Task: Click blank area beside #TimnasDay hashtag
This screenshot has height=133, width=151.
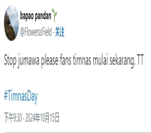Action: tap(91, 96)
